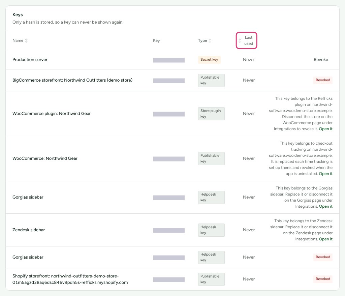Click the Last used column header text
This screenshot has height=296, width=345.
pyautogui.click(x=249, y=40)
